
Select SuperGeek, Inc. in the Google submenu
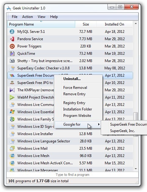(x=122, y=131)
